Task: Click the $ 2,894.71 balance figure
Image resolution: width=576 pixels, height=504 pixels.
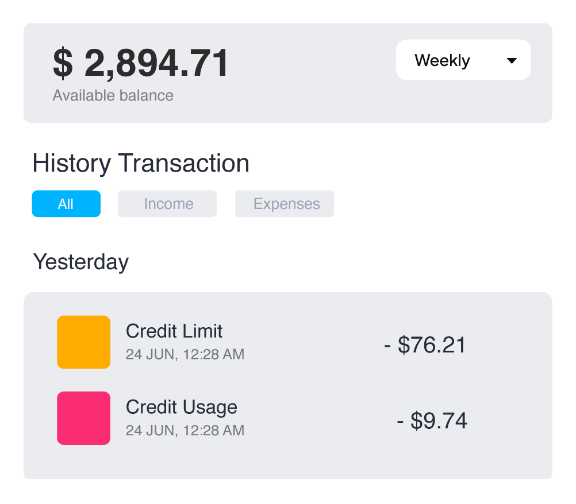Action: [141, 63]
